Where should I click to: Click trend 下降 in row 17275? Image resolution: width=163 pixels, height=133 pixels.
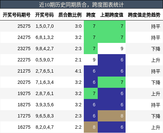point(156,116)
